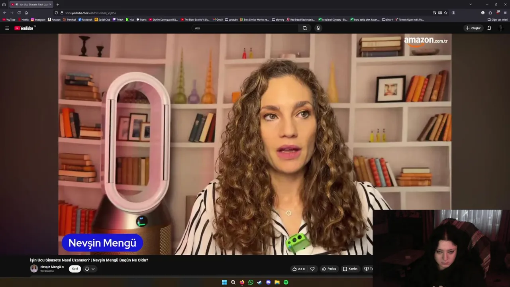Screen dimensions: 510x287
Task: Open browser extensions puzzle icon
Action: pyautogui.click(x=490, y=13)
